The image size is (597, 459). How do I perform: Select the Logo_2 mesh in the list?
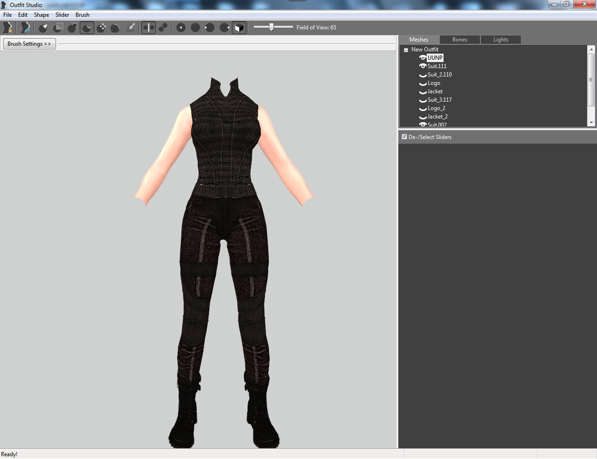437,108
